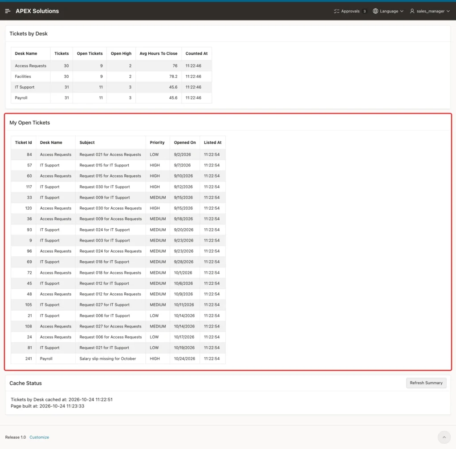This screenshot has width=456, height=449.
Task: Click subject Request 009 for Access Requests
Action: (x=110, y=219)
